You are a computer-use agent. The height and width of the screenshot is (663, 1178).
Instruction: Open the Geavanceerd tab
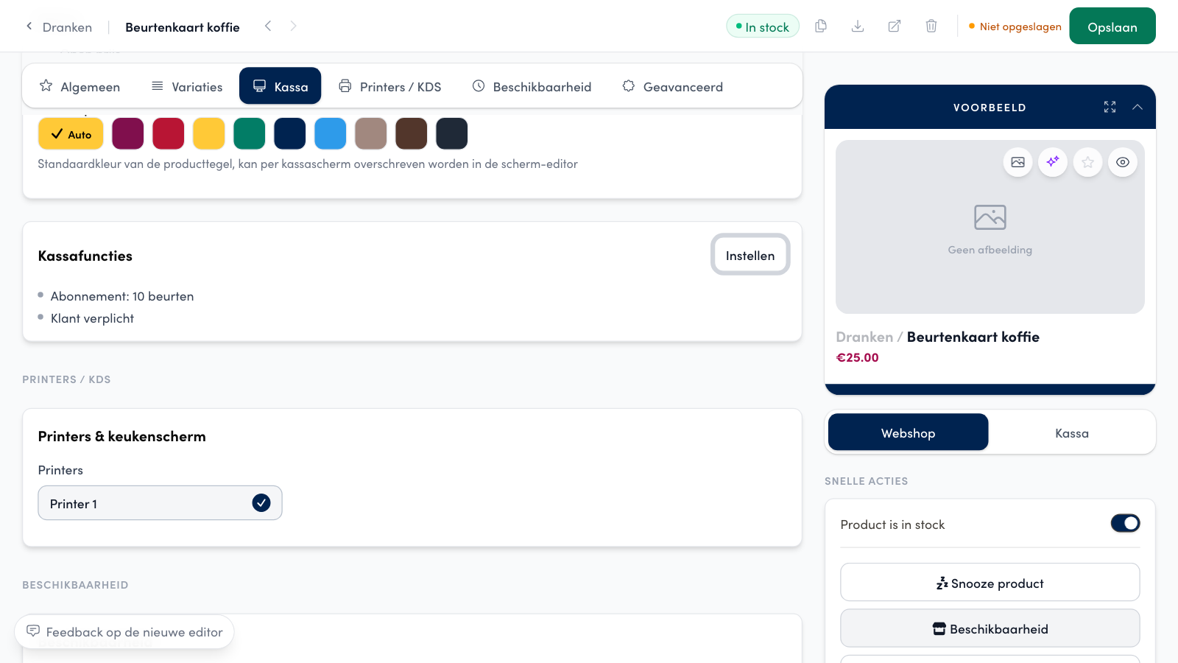673,86
